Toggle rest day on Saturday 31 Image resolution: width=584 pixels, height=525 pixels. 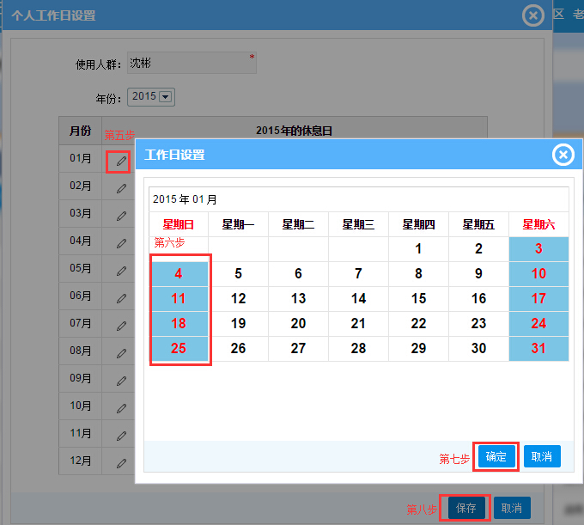[x=539, y=349]
